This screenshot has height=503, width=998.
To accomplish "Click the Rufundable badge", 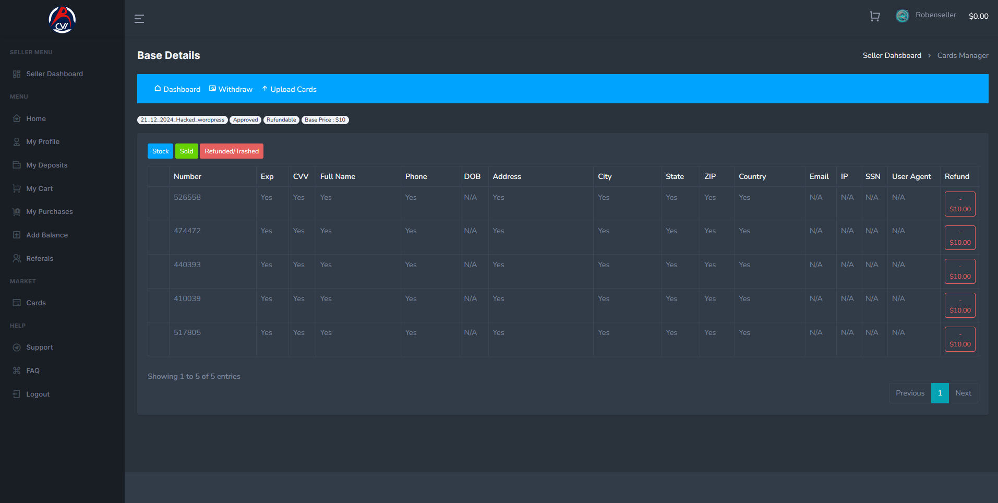I will click(x=281, y=120).
